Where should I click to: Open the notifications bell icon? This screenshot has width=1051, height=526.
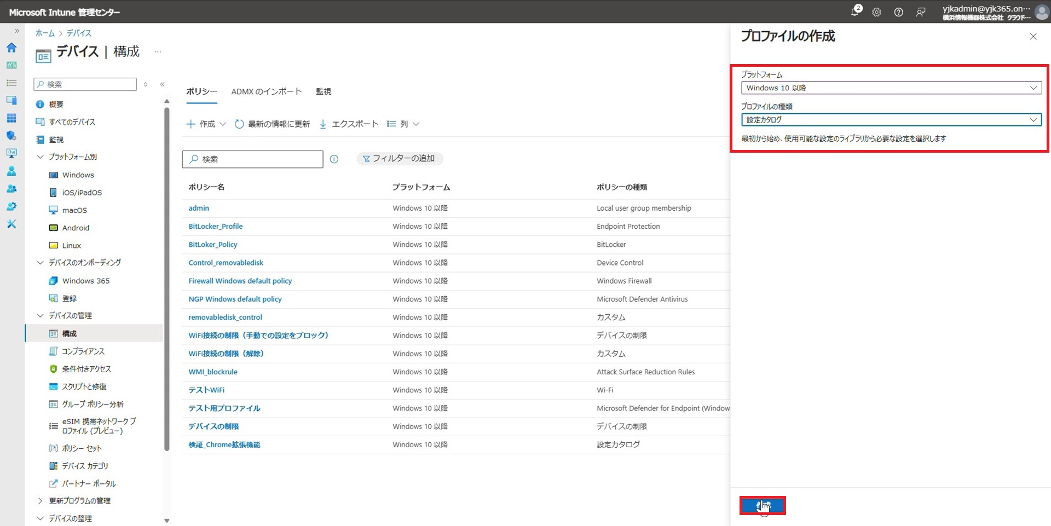[855, 11]
